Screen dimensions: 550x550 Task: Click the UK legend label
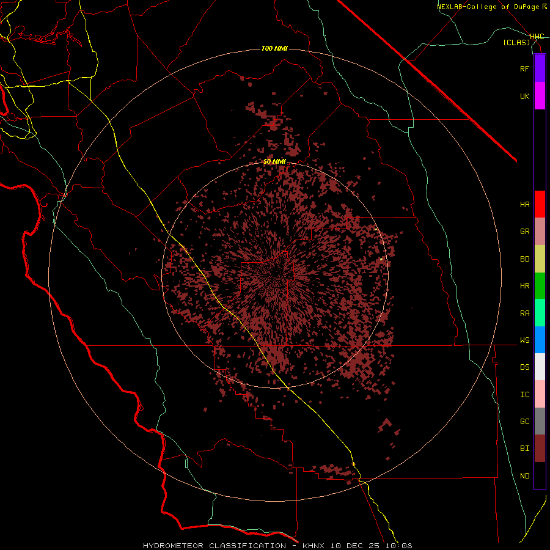tap(525, 96)
